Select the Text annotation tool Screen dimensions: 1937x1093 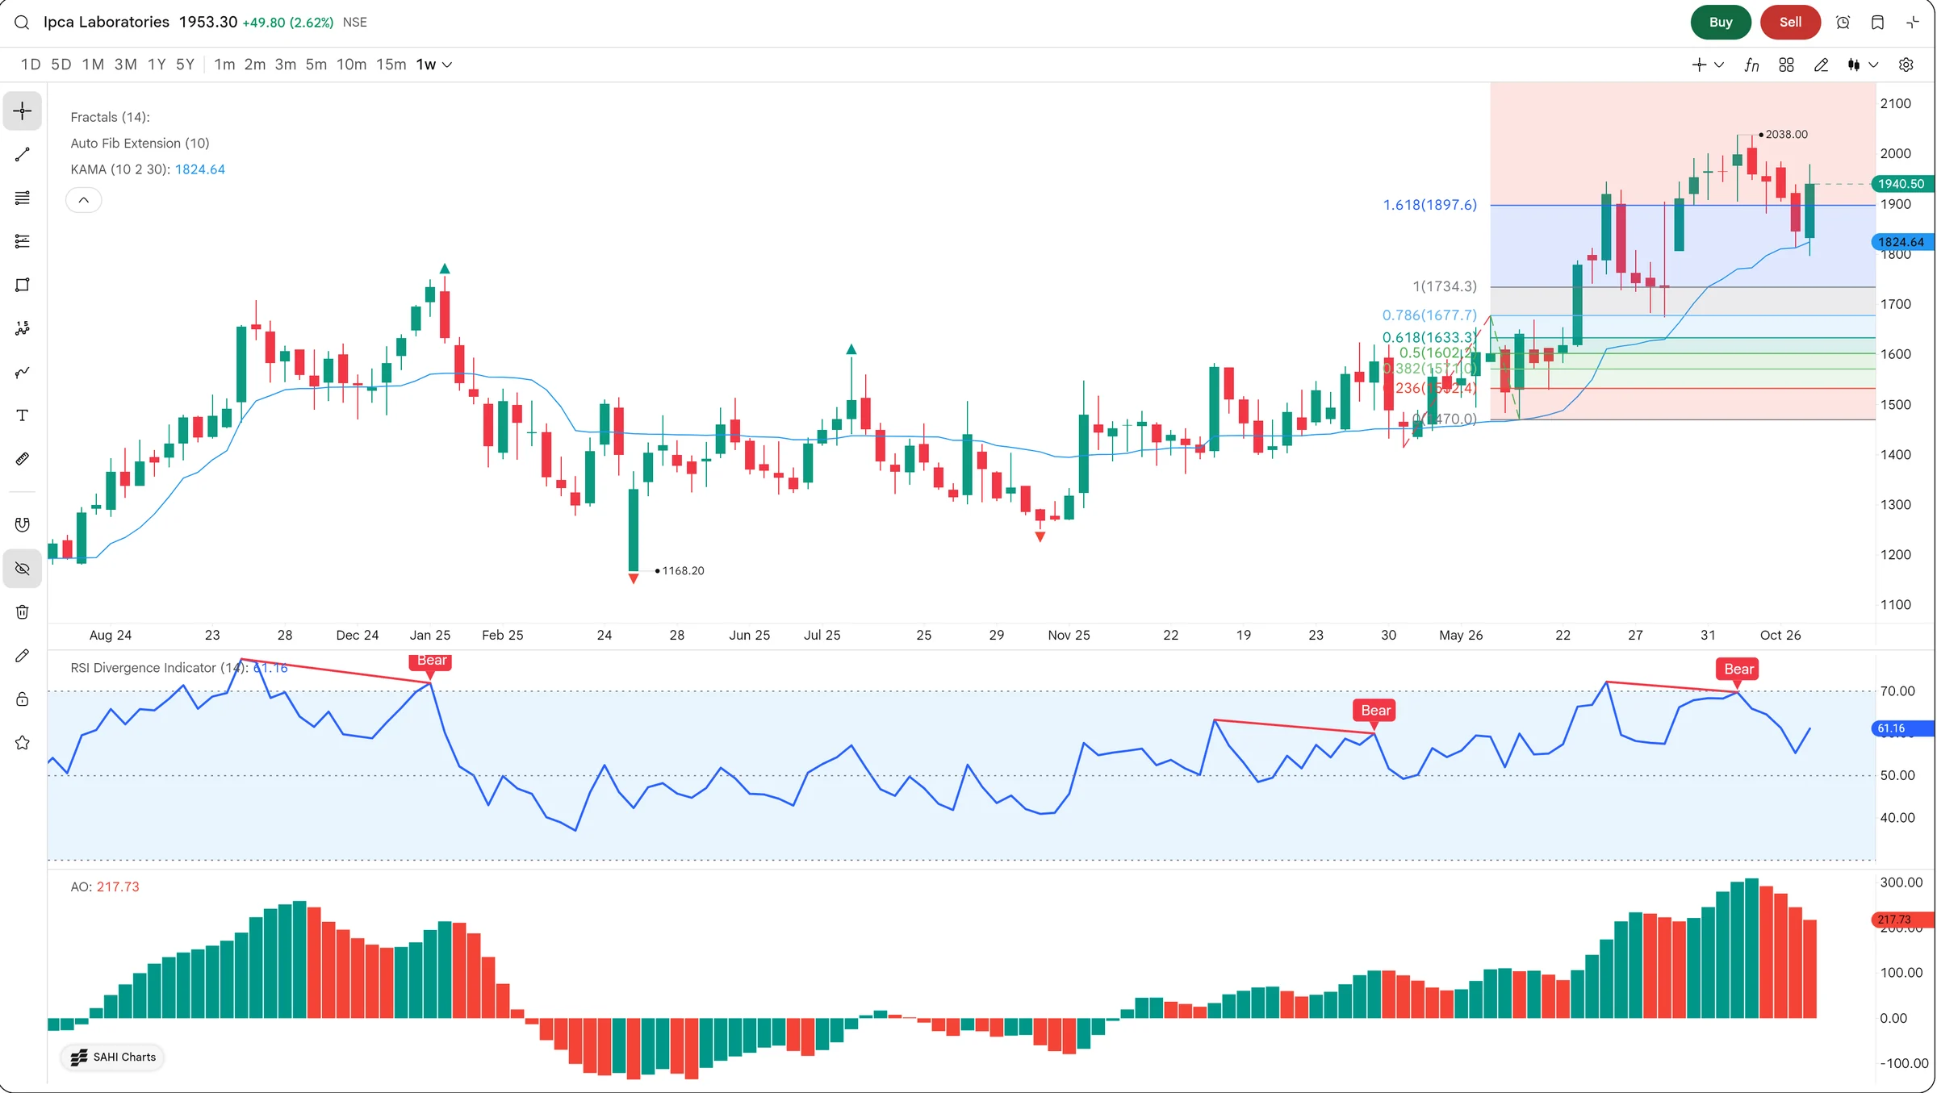click(23, 415)
